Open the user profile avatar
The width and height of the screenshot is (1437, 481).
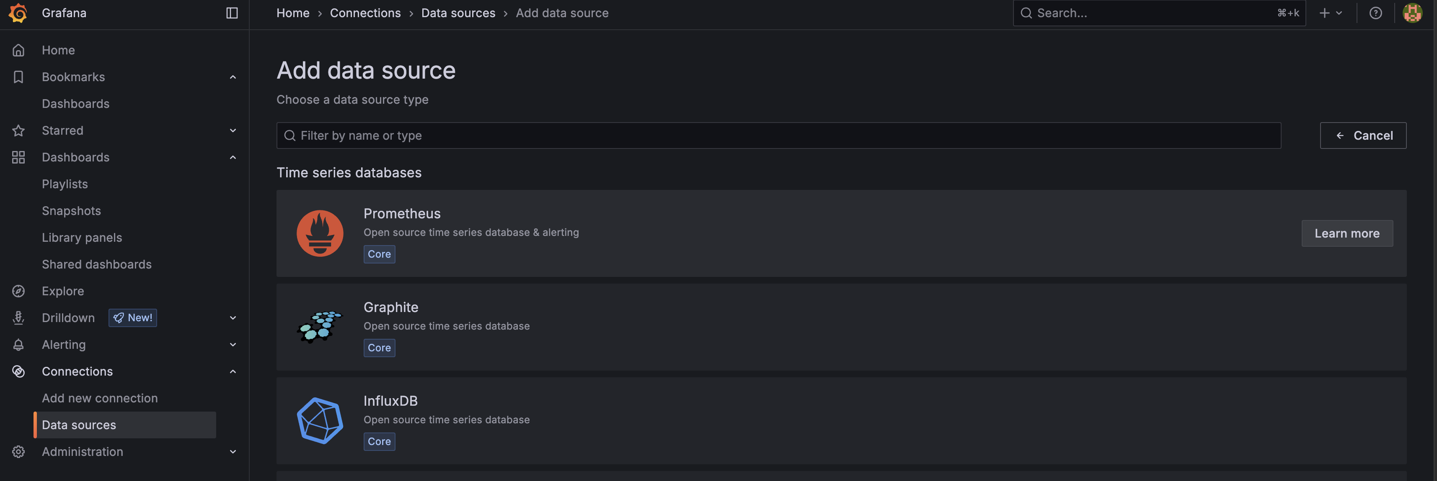click(x=1412, y=13)
